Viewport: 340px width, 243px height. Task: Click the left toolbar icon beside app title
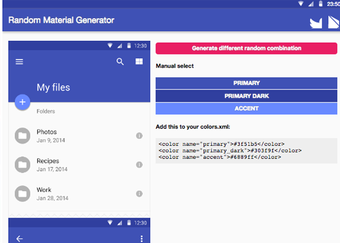(x=316, y=23)
